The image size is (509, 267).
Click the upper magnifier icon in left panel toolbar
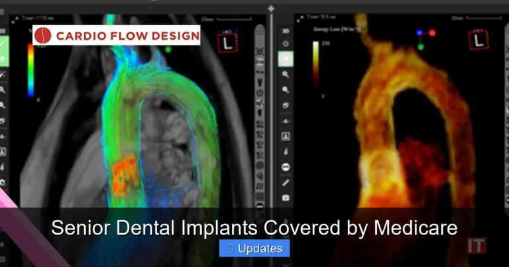[2, 90]
